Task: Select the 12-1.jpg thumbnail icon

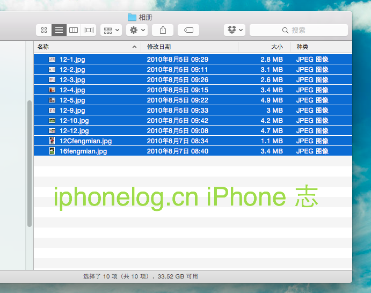Action: [x=52, y=60]
